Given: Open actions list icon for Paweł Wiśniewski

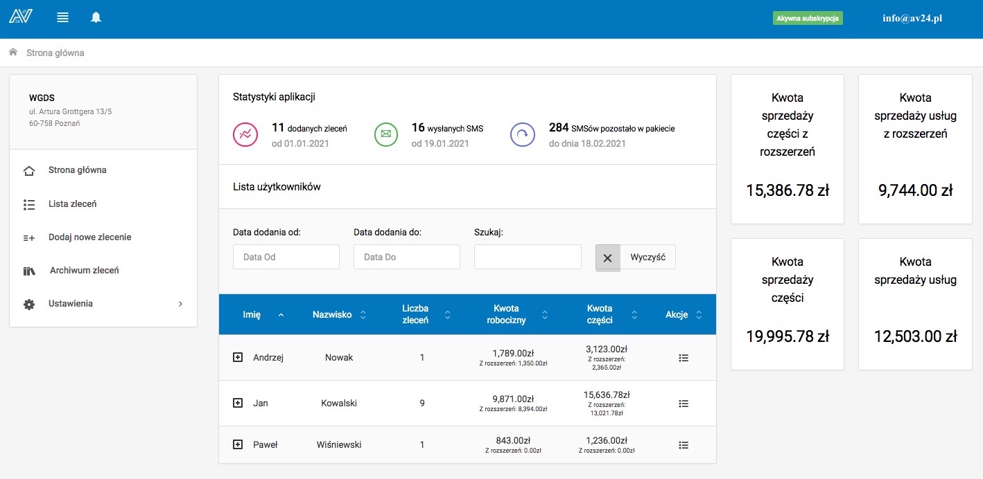Looking at the screenshot, I should coord(684,445).
